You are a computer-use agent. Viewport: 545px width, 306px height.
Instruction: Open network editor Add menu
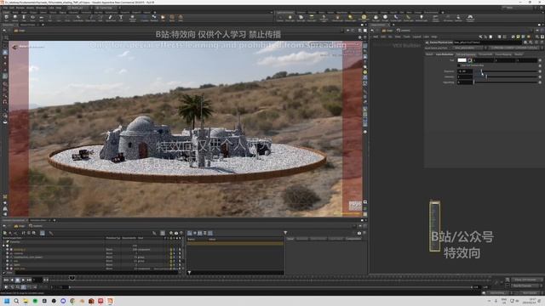(376, 37)
